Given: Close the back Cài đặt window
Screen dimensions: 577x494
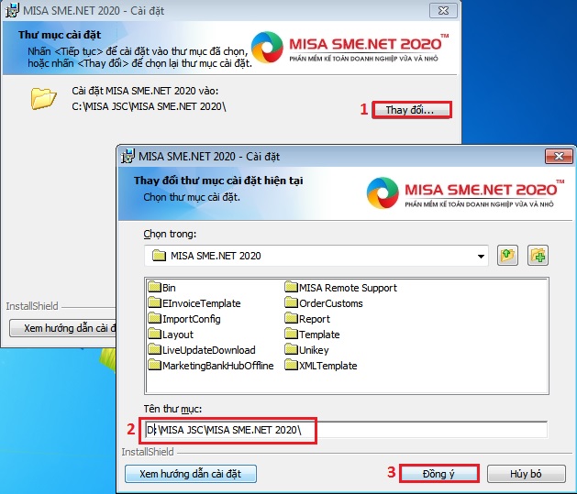Looking at the screenshot, I should point(443,11).
